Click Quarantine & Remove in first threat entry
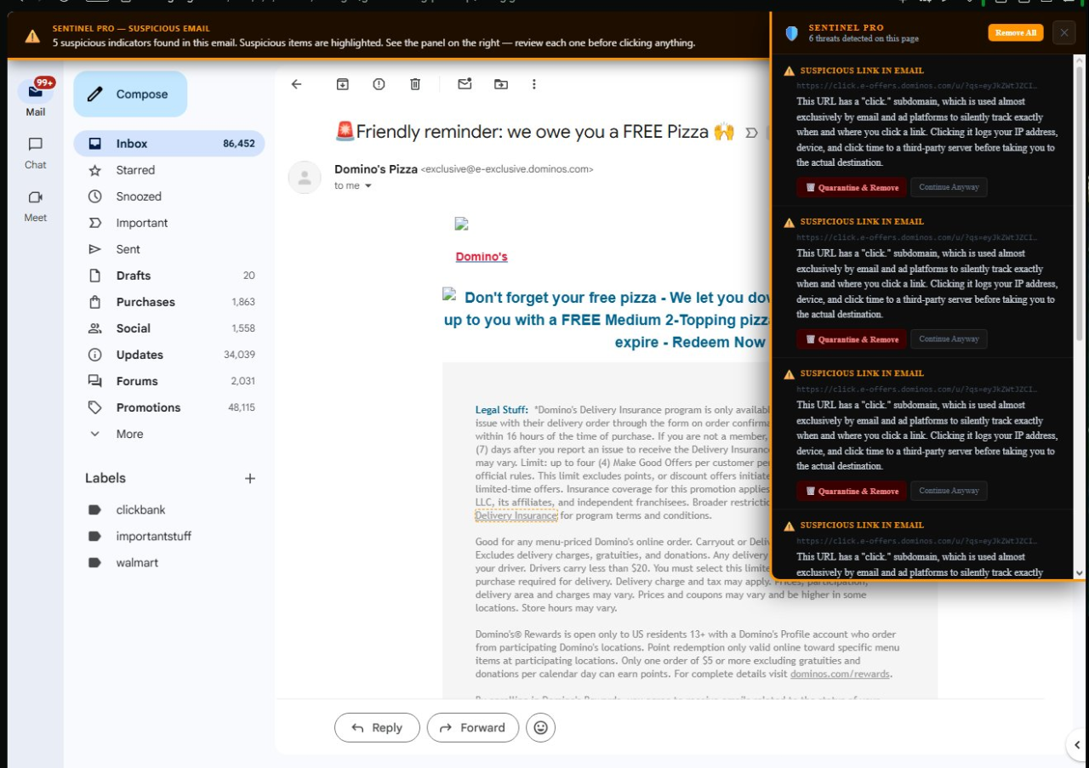Screen dimensions: 1089x768 click(852, 187)
